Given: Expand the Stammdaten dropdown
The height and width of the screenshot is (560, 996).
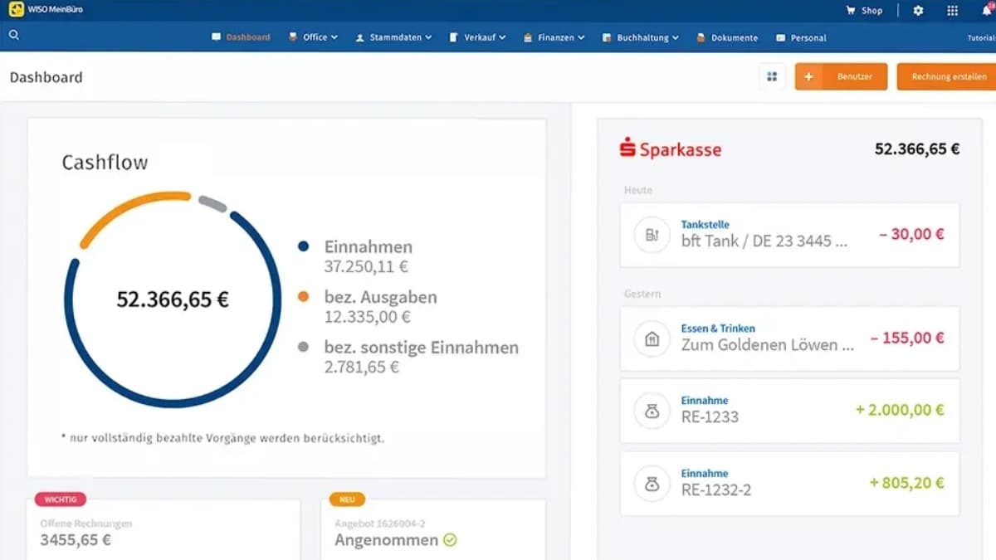Looking at the screenshot, I should (394, 37).
